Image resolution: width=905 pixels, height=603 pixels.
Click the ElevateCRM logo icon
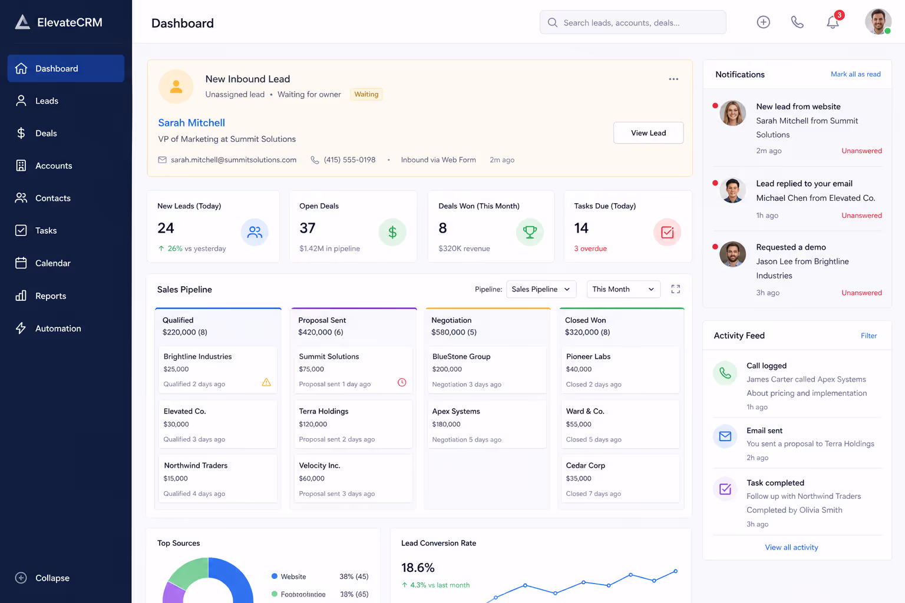[x=22, y=22]
